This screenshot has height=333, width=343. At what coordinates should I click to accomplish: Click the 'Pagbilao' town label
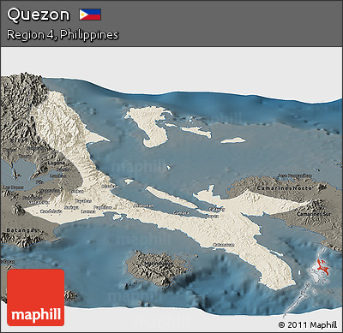pyautogui.click(x=102, y=207)
